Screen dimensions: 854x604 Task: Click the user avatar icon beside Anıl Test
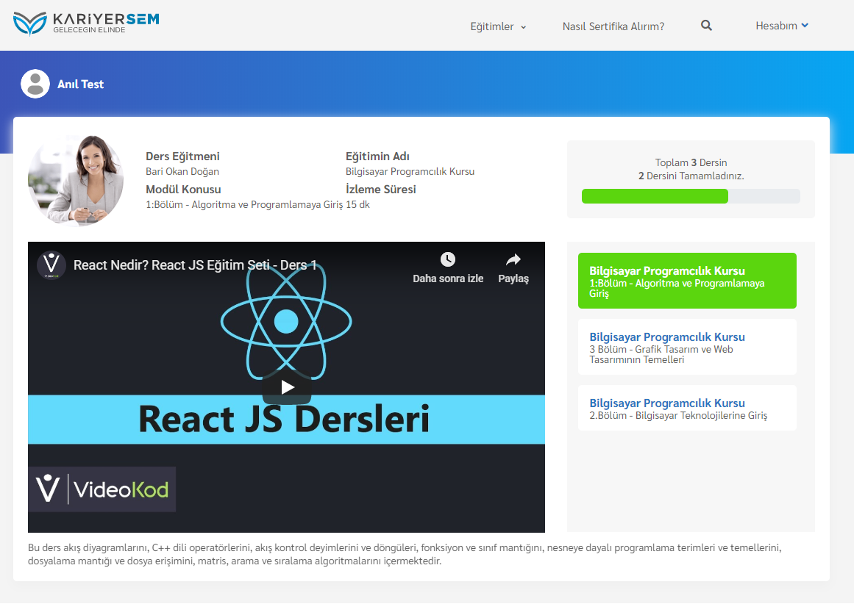(35, 84)
